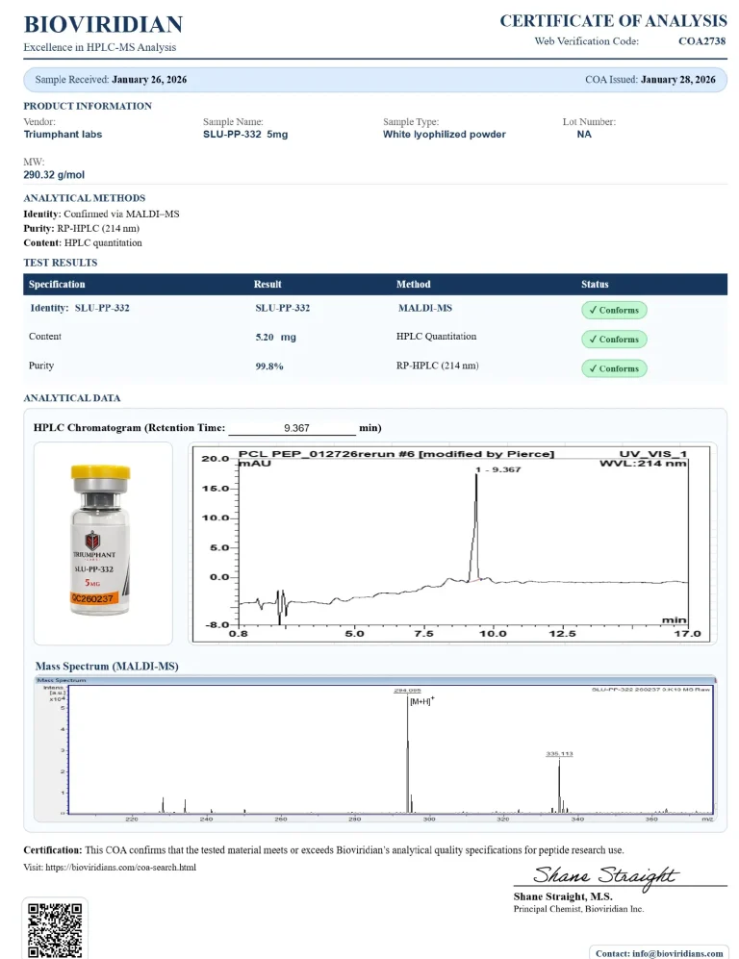Click the retention time field showing 9.367

pyautogui.click(x=292, y=428)
